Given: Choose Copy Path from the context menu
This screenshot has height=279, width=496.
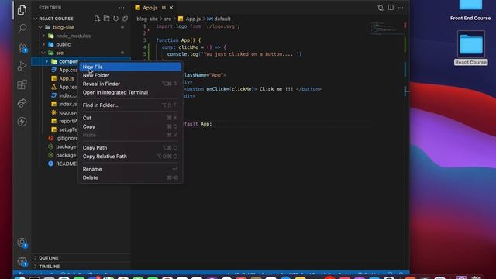Looking at the screenshot, I should click(130, 148).
